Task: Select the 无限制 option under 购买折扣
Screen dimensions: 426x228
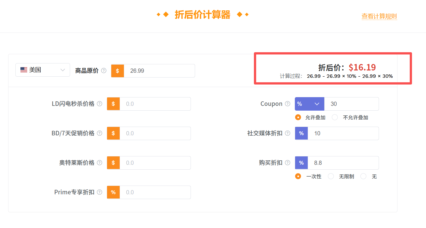Action: coord(331,176)
